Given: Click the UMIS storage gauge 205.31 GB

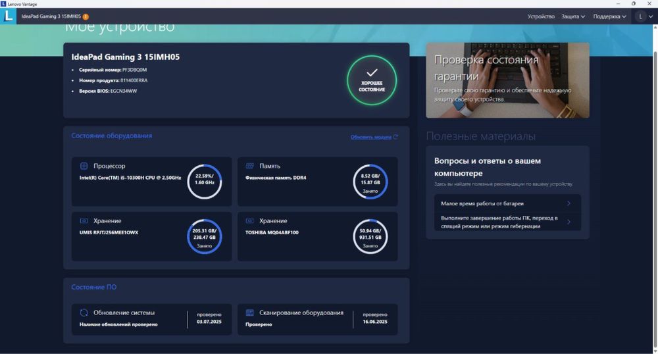Looking at the screenshot, I should [x=205, y=237].
